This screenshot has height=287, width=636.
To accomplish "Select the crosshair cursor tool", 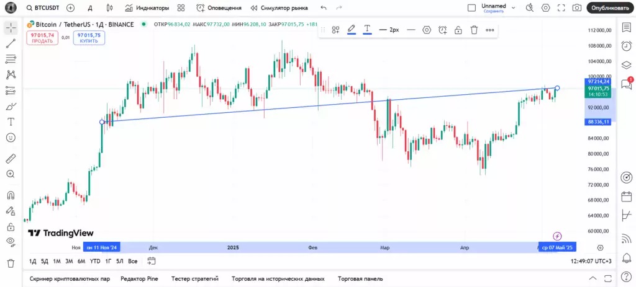I will 11,28.
